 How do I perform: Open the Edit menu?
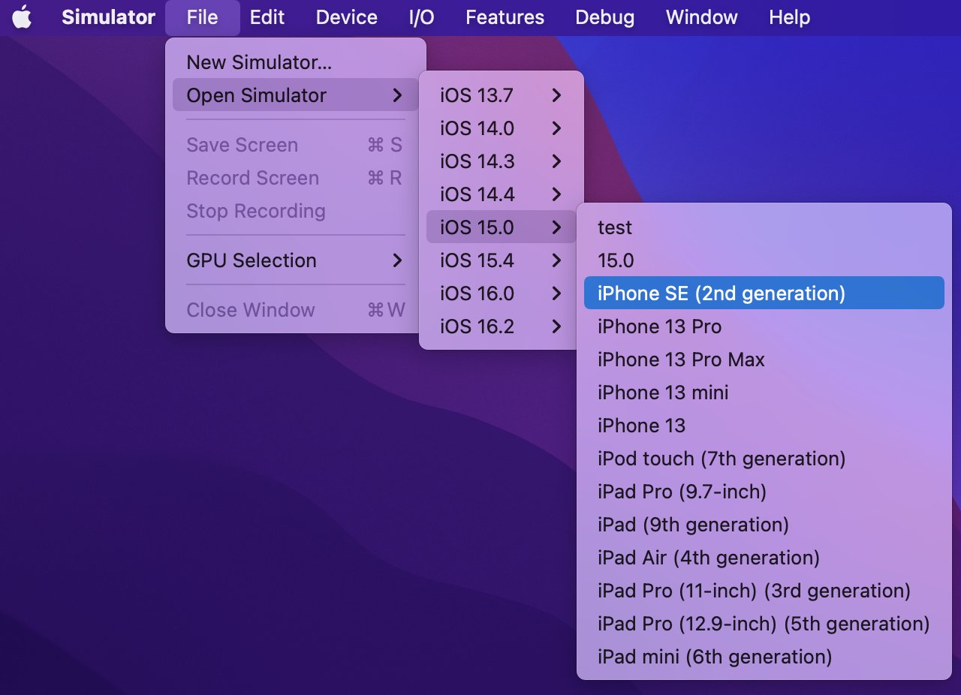267,17
